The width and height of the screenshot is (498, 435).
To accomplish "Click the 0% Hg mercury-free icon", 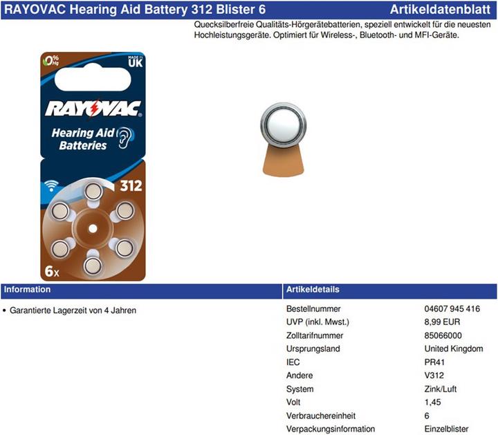I will [x=50, y=61].
